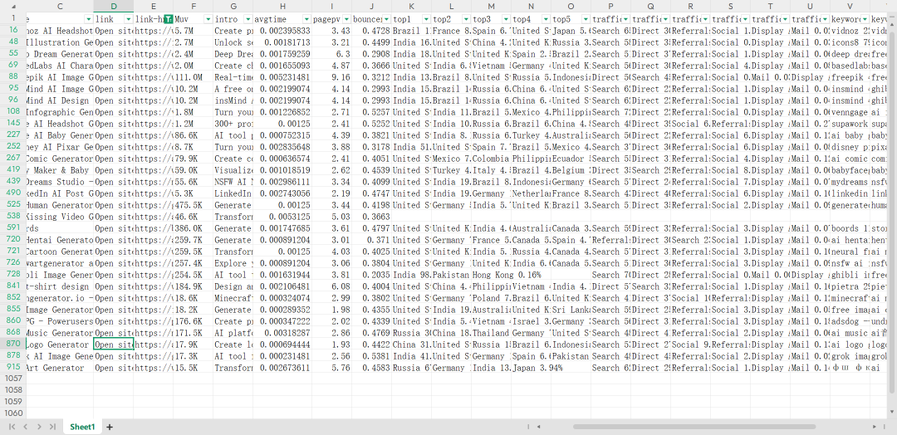Select column header K
This screenshot has width=897, height=435.
pos(412,7)
